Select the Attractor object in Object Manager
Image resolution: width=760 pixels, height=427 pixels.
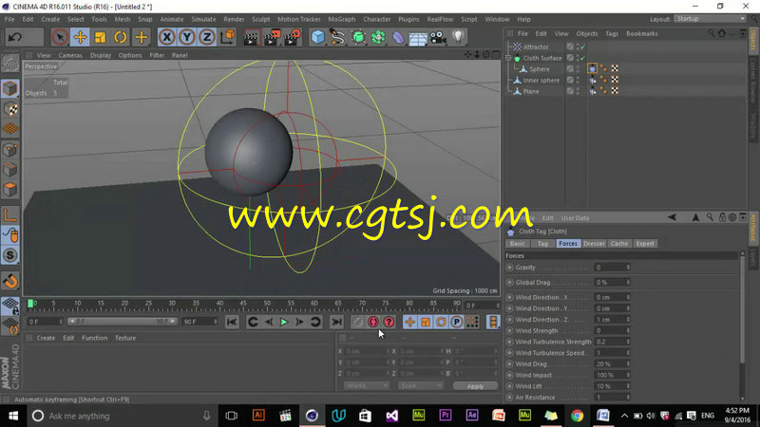coord(536,46)
